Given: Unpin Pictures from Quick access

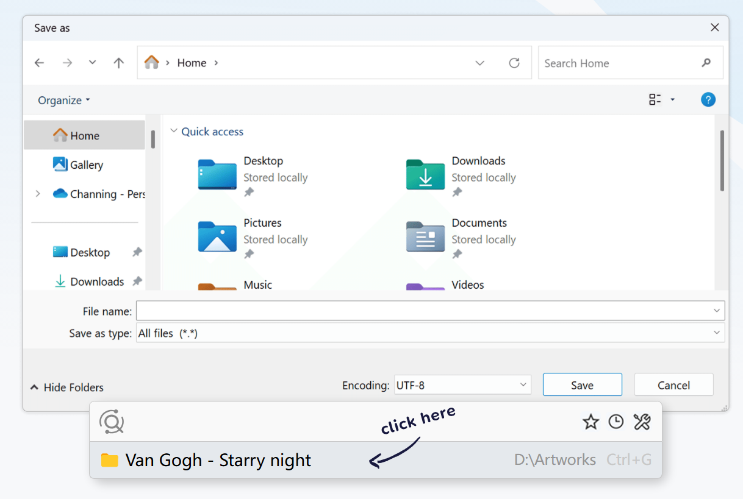Looking at the screenshot, I should click(248, 255).
